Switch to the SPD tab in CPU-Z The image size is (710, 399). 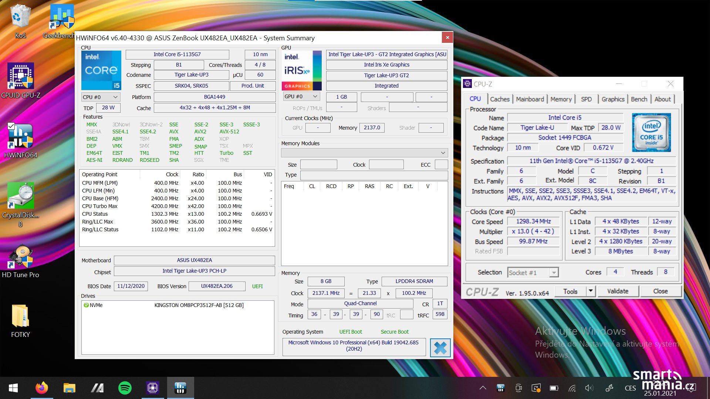pyautogui.click(x=586, y=99)
